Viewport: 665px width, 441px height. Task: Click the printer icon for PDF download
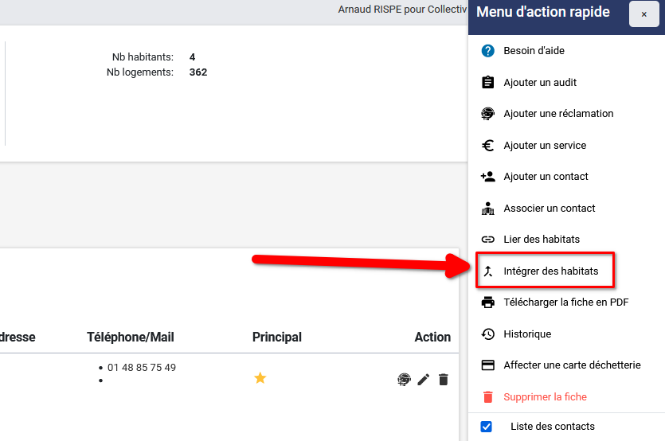click(488, 302)
